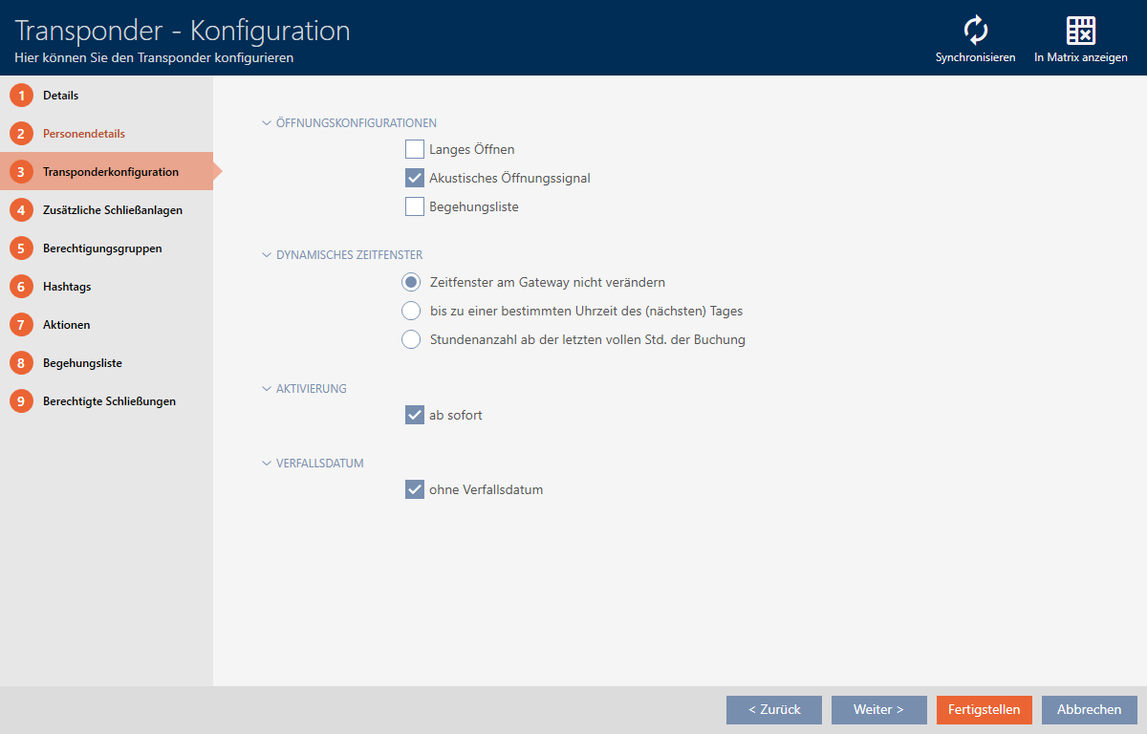Viewport: 1147px width, 734px height.
Task: Click step 9 number badge in sidebar
Action: (21, 401)
